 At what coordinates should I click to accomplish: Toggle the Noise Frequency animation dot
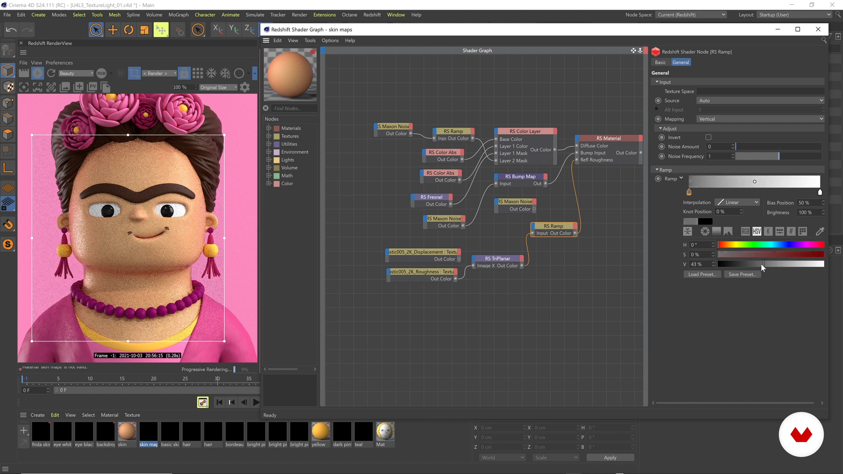pyautogui.click(x=662, y=156)
